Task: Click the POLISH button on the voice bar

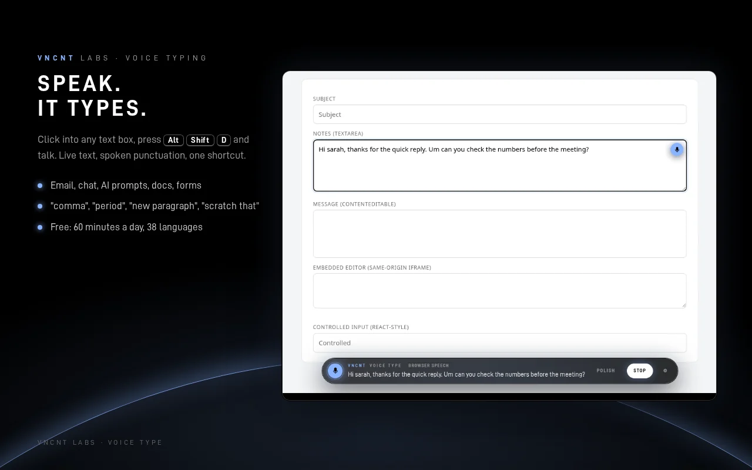Action: click(x=606, y=371)
